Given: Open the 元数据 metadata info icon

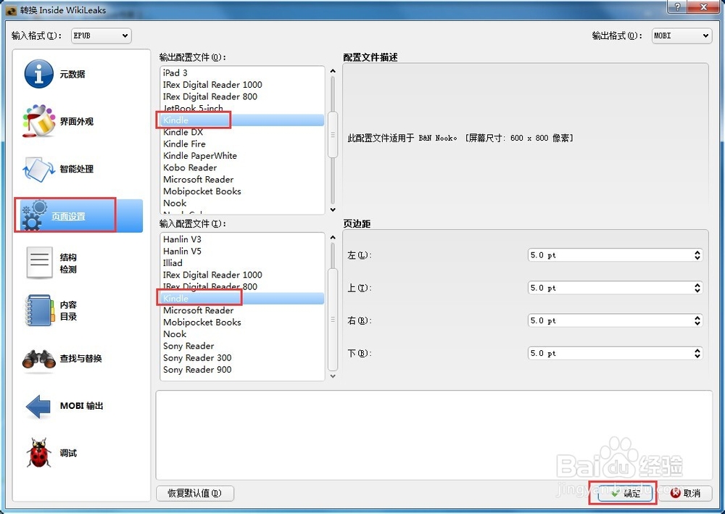Looking at the screenshot, I should click(x=38, y=74).
